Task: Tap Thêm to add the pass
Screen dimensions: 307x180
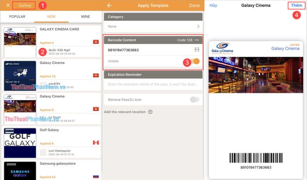Action: [x=296, y=5]
